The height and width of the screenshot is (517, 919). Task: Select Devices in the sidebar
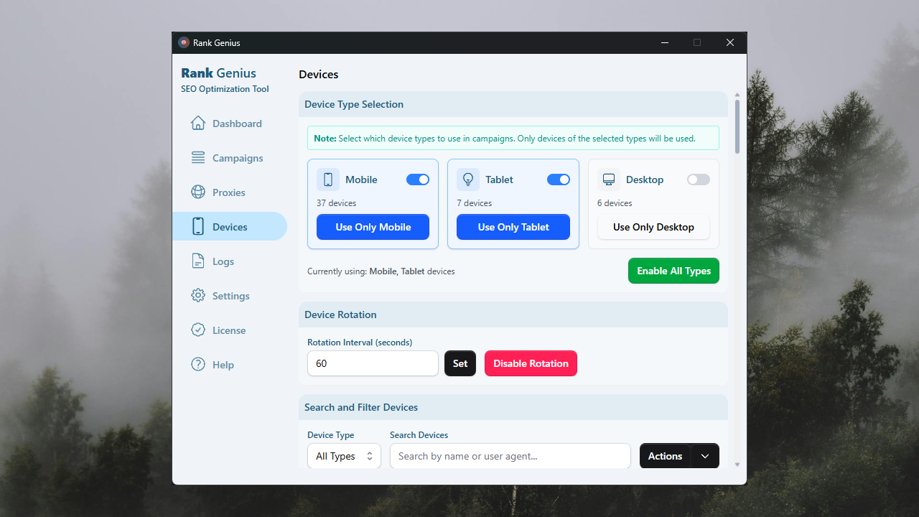230,227
